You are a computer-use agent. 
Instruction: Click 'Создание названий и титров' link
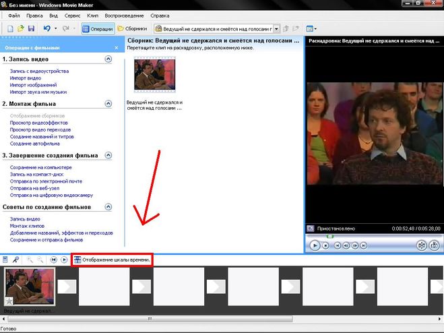[42, 137]
